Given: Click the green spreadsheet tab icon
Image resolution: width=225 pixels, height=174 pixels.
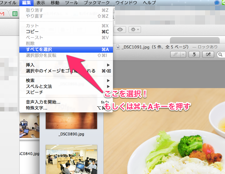Looking at the screenshot, I should (15, 14).
